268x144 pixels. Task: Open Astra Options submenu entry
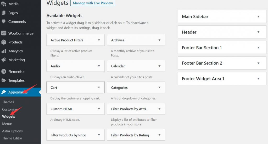(12, 131)
